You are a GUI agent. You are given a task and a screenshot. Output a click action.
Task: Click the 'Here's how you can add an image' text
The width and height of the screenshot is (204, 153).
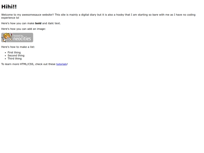23,29
